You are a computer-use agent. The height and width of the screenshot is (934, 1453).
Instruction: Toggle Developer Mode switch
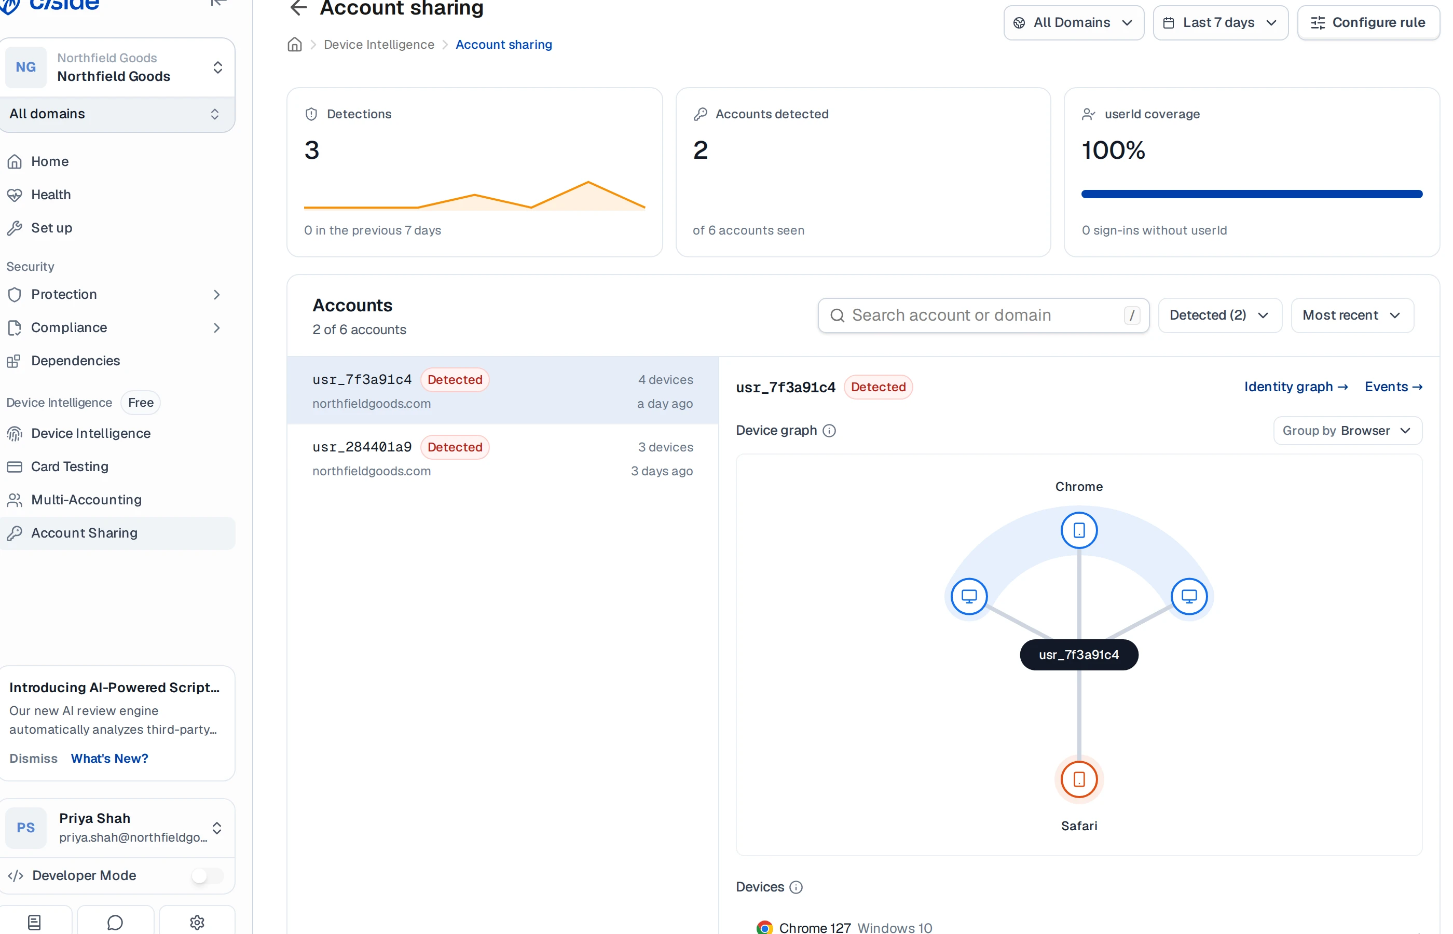(x=208, y=875)
